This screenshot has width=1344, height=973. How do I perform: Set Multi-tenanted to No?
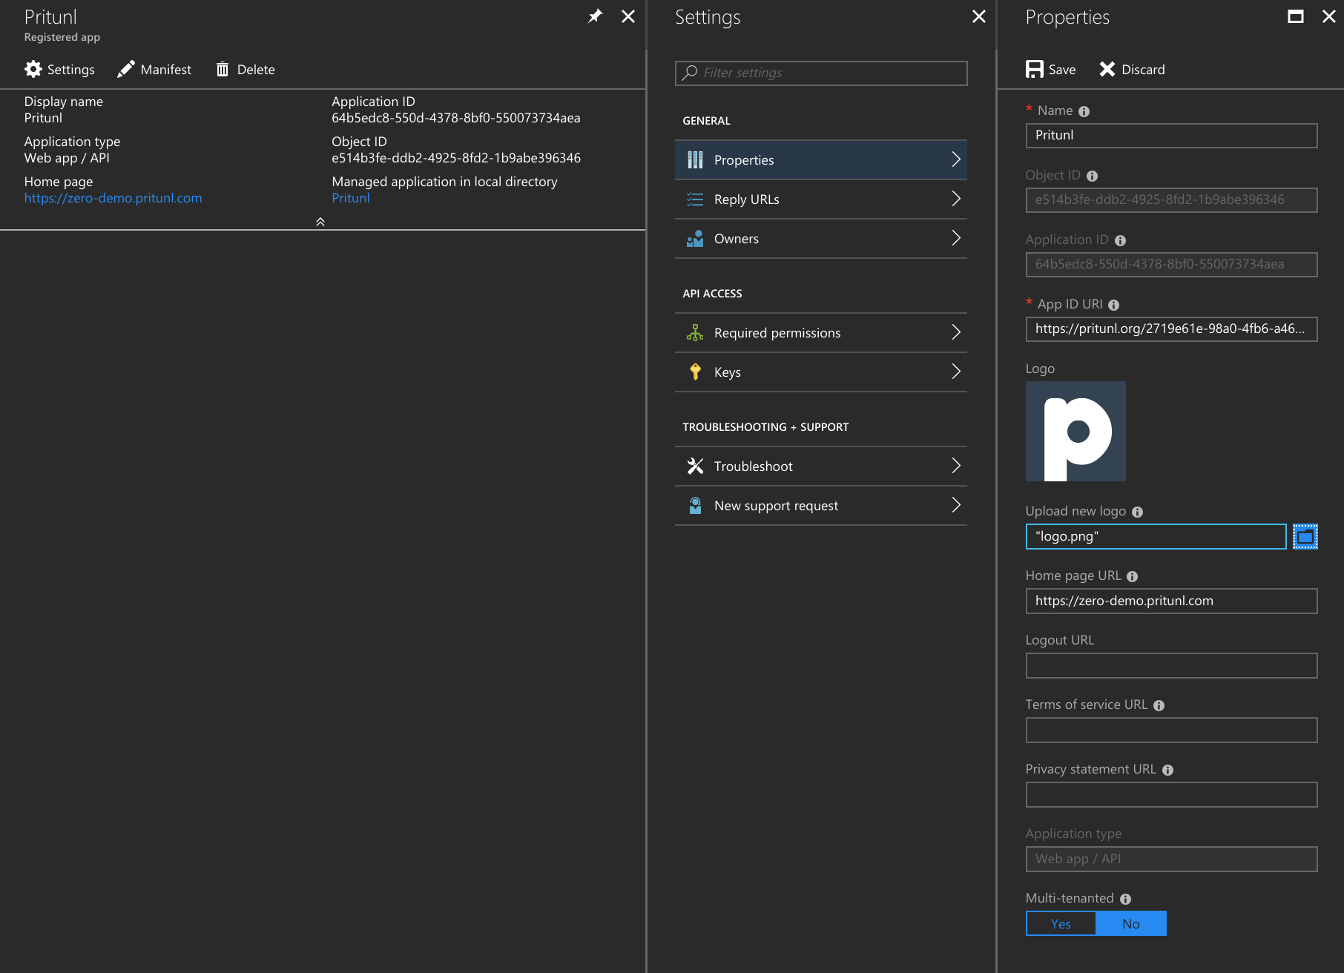[1131, 923]
